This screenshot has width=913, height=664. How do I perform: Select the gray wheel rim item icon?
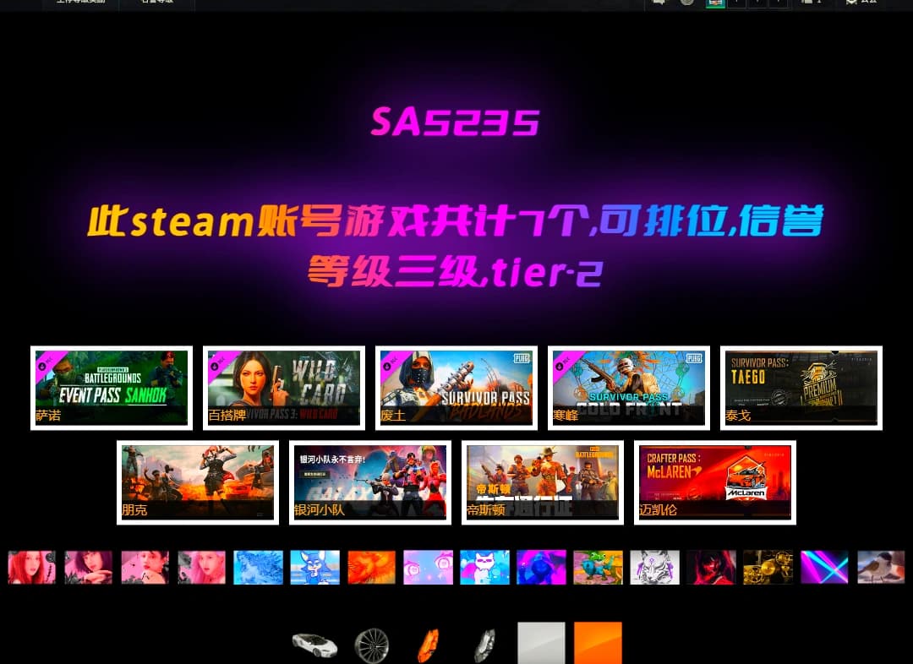pos(371,646)
